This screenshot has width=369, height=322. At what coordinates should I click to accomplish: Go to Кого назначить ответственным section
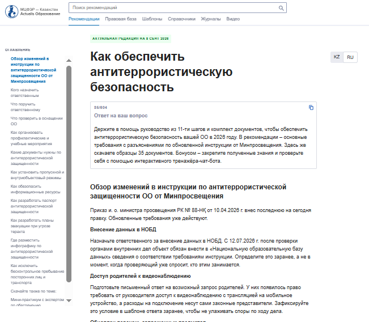click(25, 93)
